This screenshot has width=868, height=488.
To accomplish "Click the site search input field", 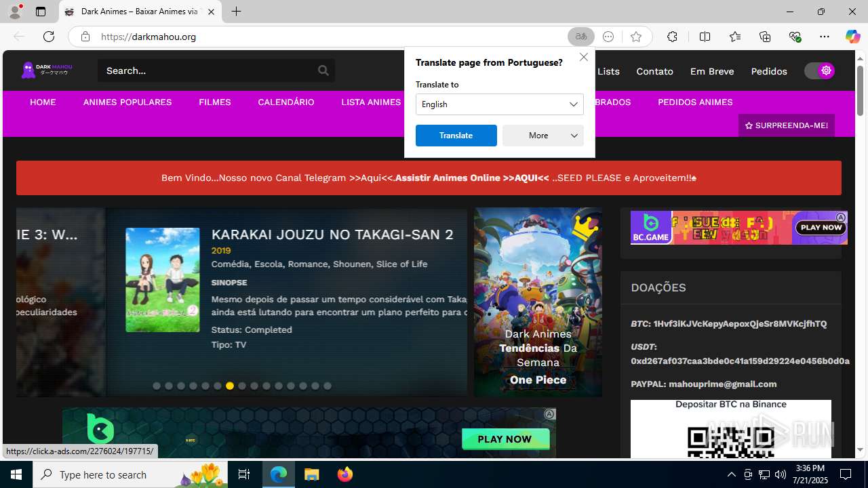I will tap(207, 70).
